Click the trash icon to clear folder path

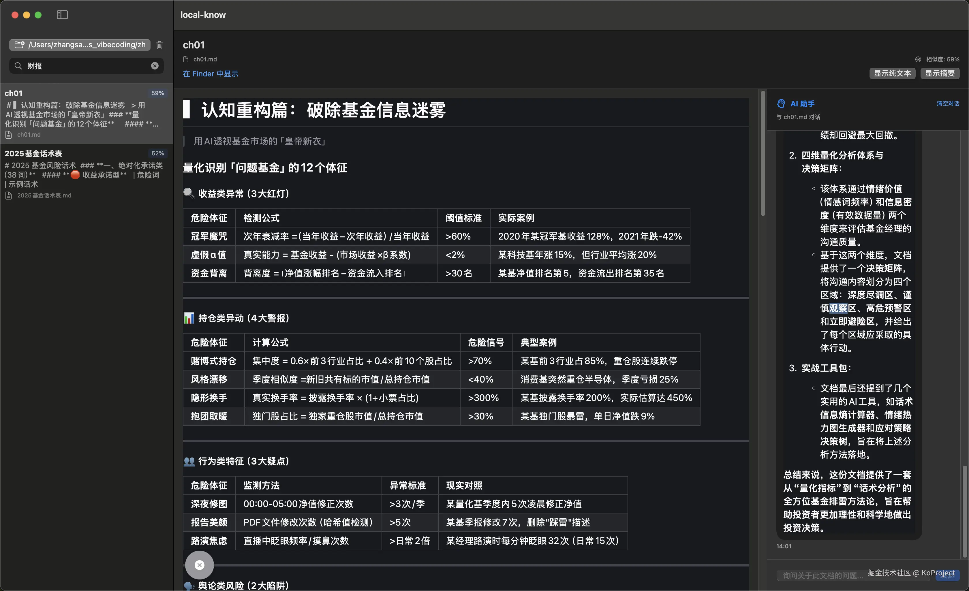[x=159, y=45]
